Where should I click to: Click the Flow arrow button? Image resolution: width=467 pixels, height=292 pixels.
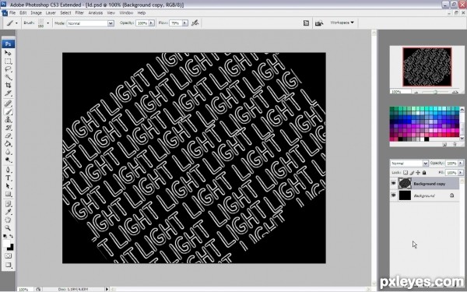185,23
